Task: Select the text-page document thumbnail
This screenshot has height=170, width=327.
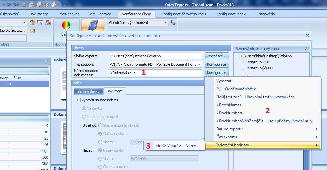Action: coord(64,83)
